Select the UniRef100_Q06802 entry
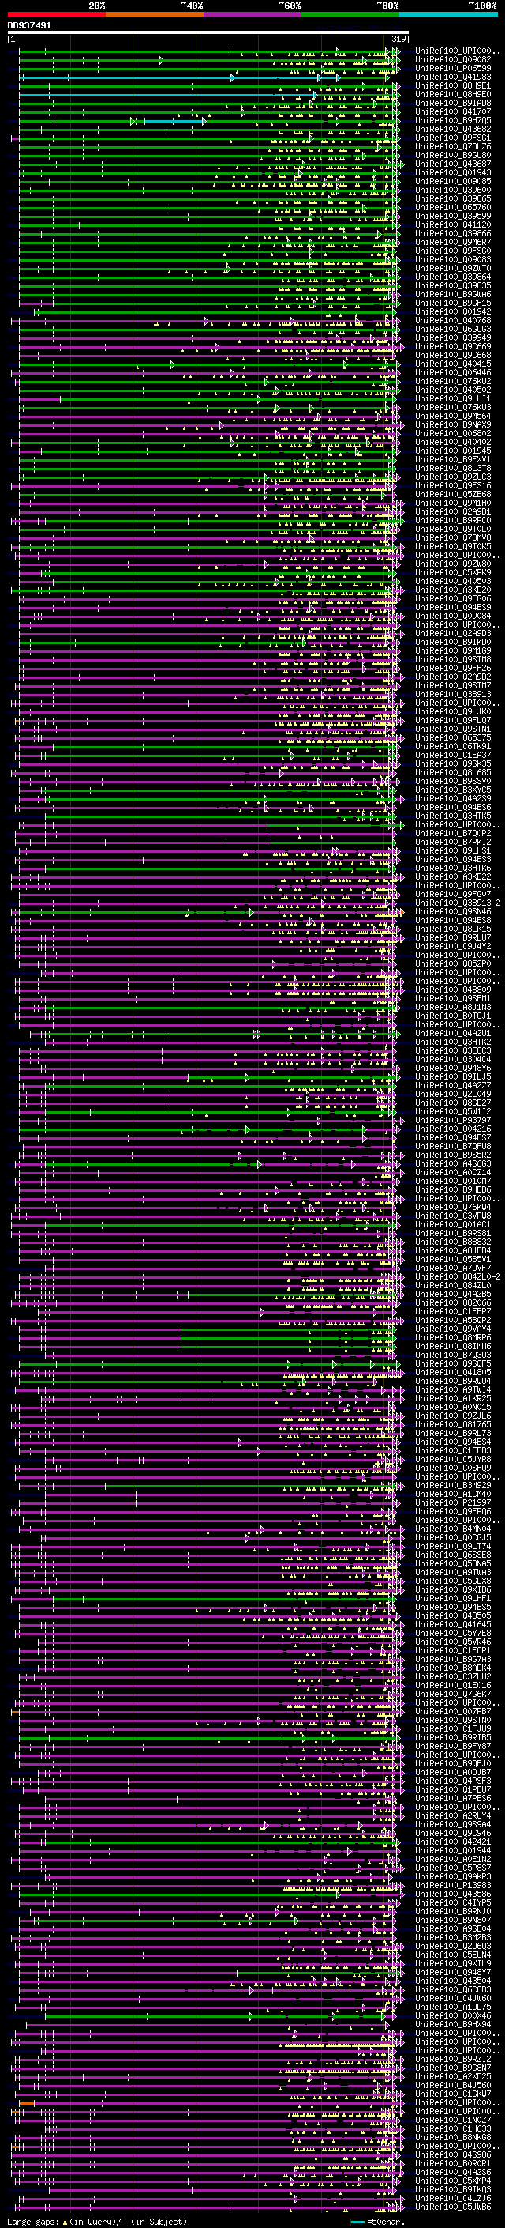 point(453,433)
